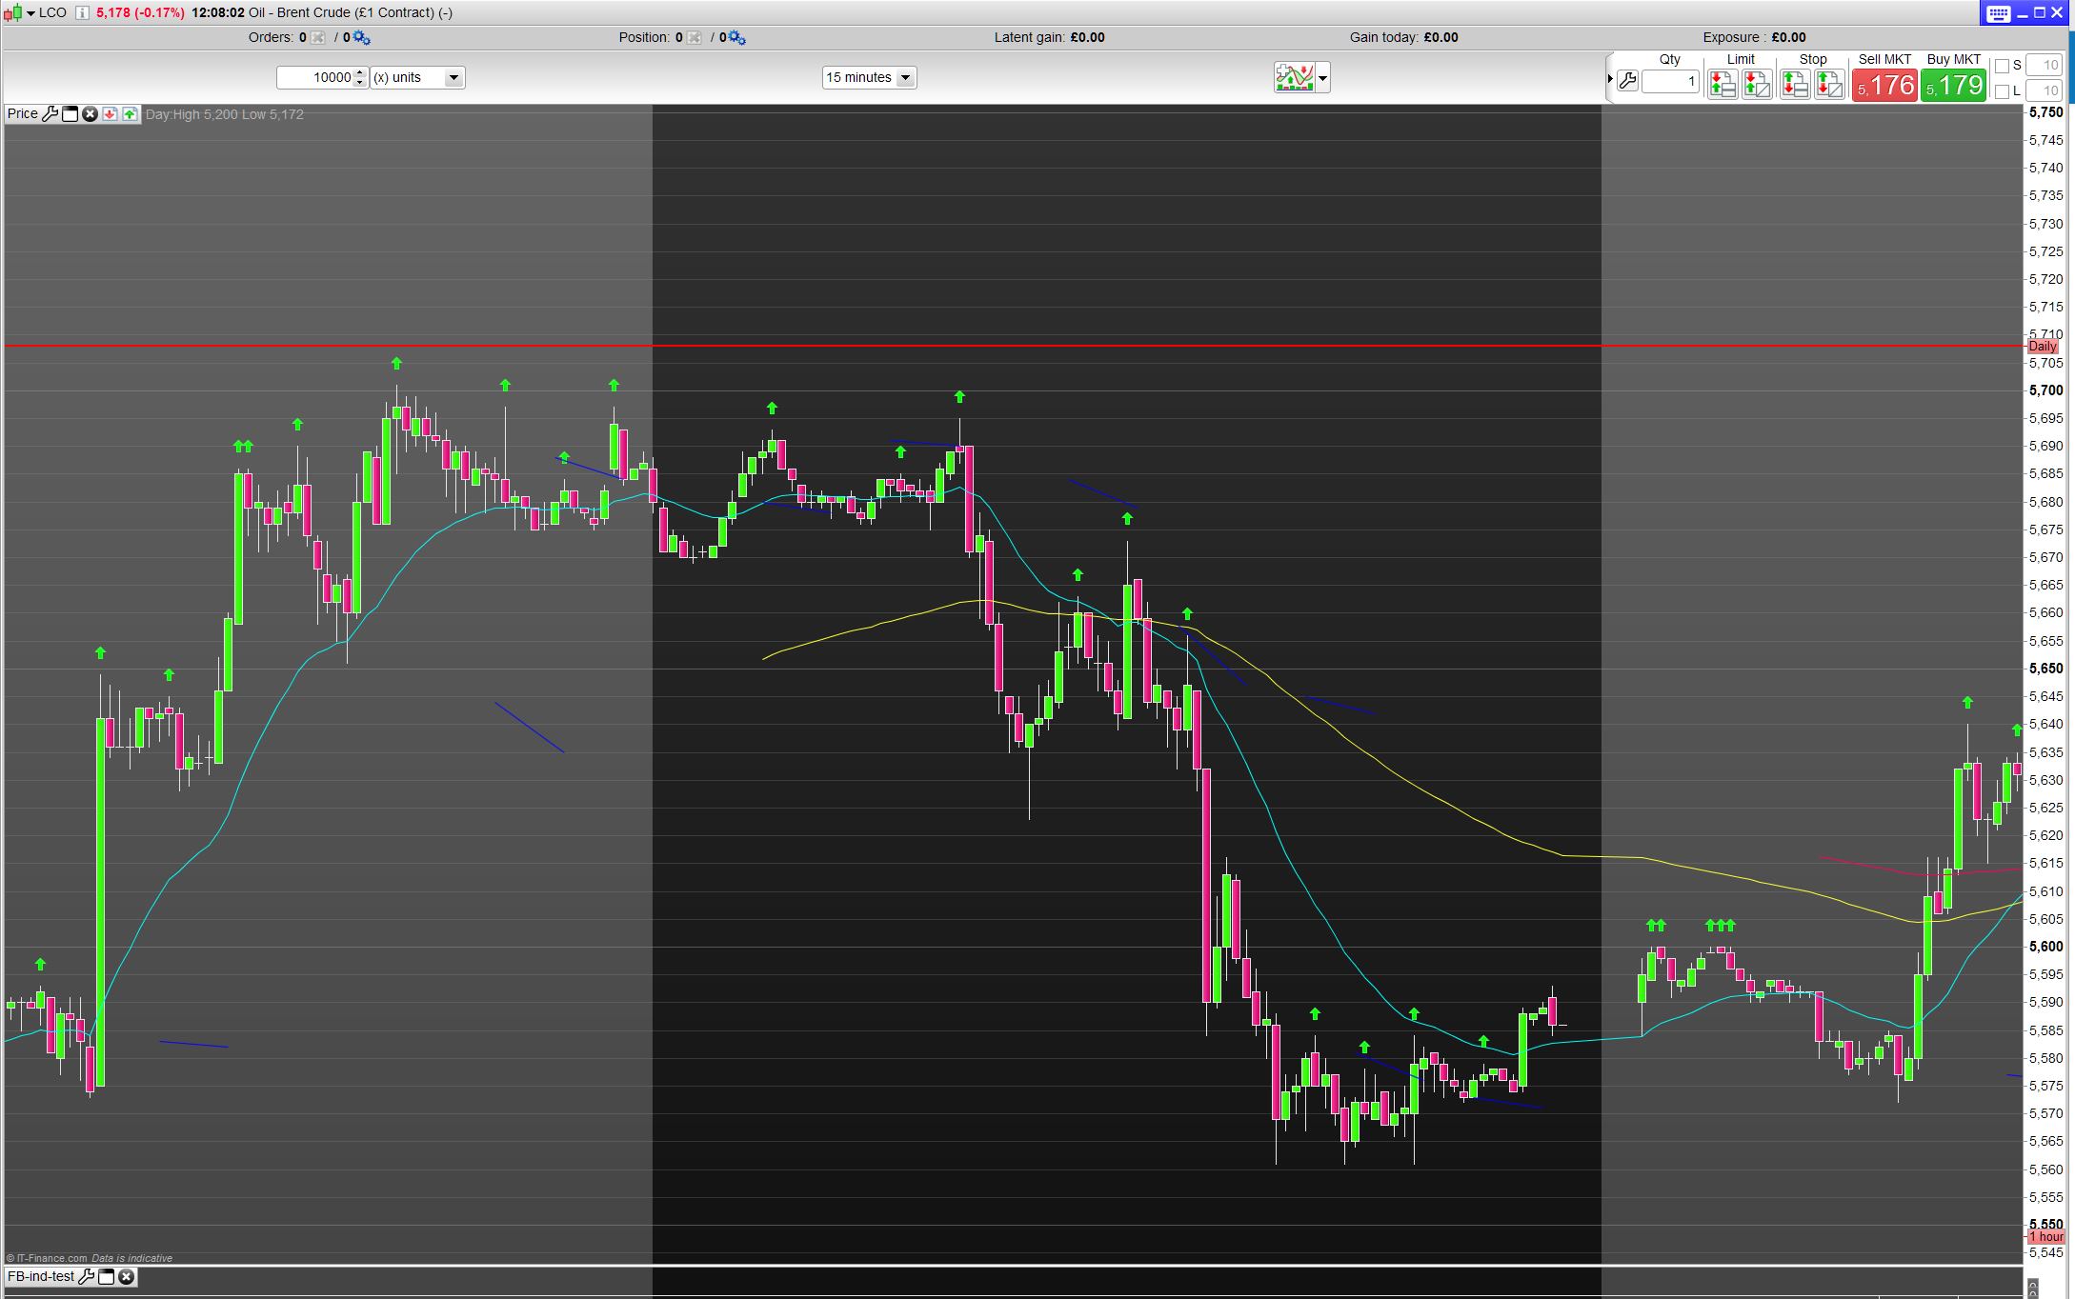Open FB-ind-test indicator wrench settings
The height and width of the screenshot is (1299, 2075).
point(86,1276)
